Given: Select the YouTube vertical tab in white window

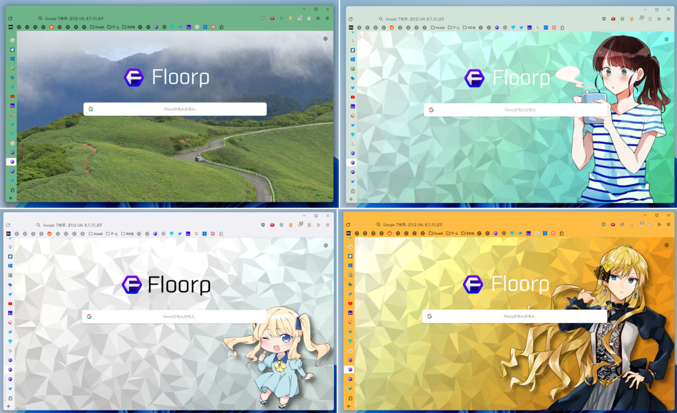Looking at the screenshot, I should pyautogui.click(x=10, y=304).
